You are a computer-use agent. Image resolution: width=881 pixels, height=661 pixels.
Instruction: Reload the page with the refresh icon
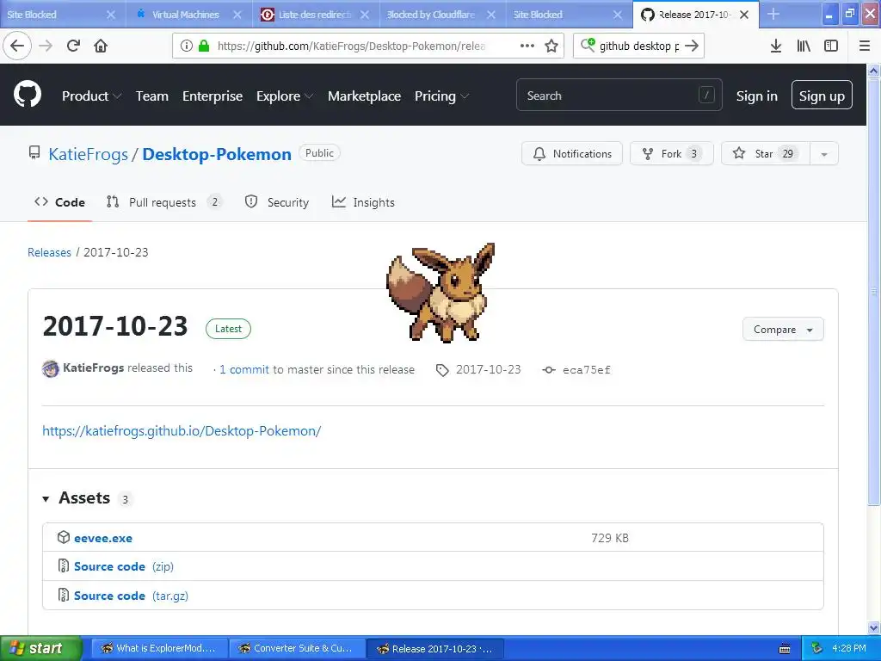pyautogui.click(x=73, y=46)
